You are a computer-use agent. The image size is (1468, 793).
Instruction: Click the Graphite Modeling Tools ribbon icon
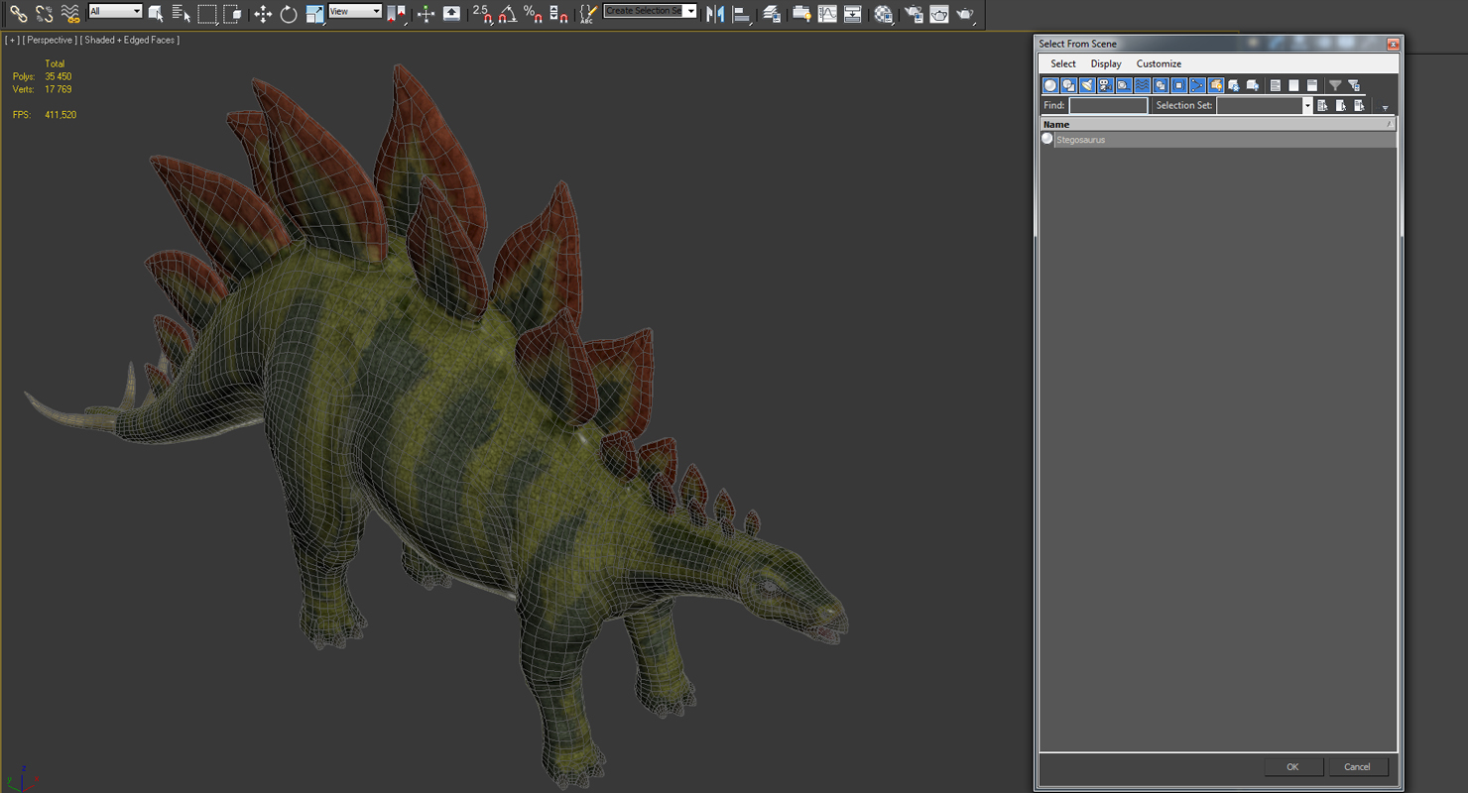tap(801, 14)
